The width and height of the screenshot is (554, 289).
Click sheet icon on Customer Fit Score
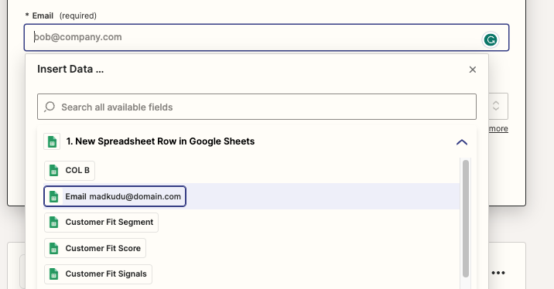(53, 248)
